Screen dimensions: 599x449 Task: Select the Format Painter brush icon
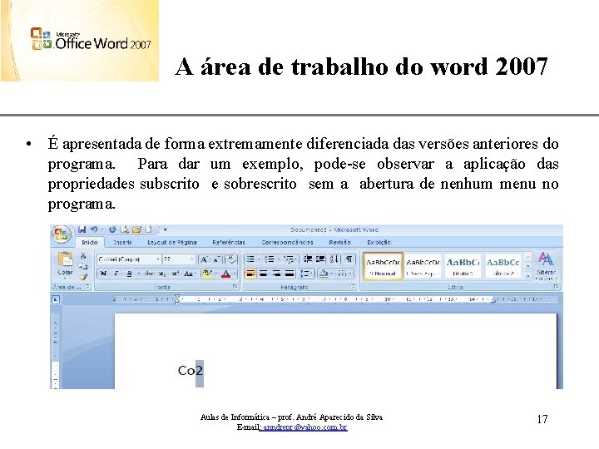coord(83,277)
